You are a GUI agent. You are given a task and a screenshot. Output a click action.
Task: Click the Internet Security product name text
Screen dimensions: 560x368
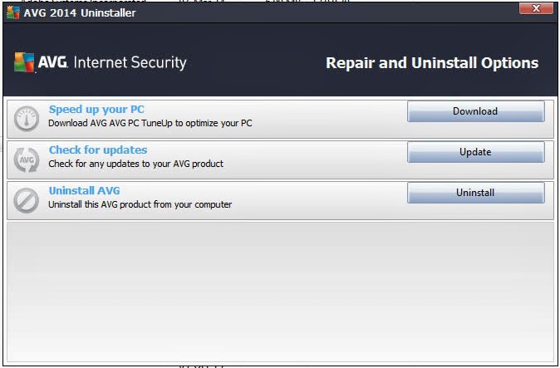130,62
